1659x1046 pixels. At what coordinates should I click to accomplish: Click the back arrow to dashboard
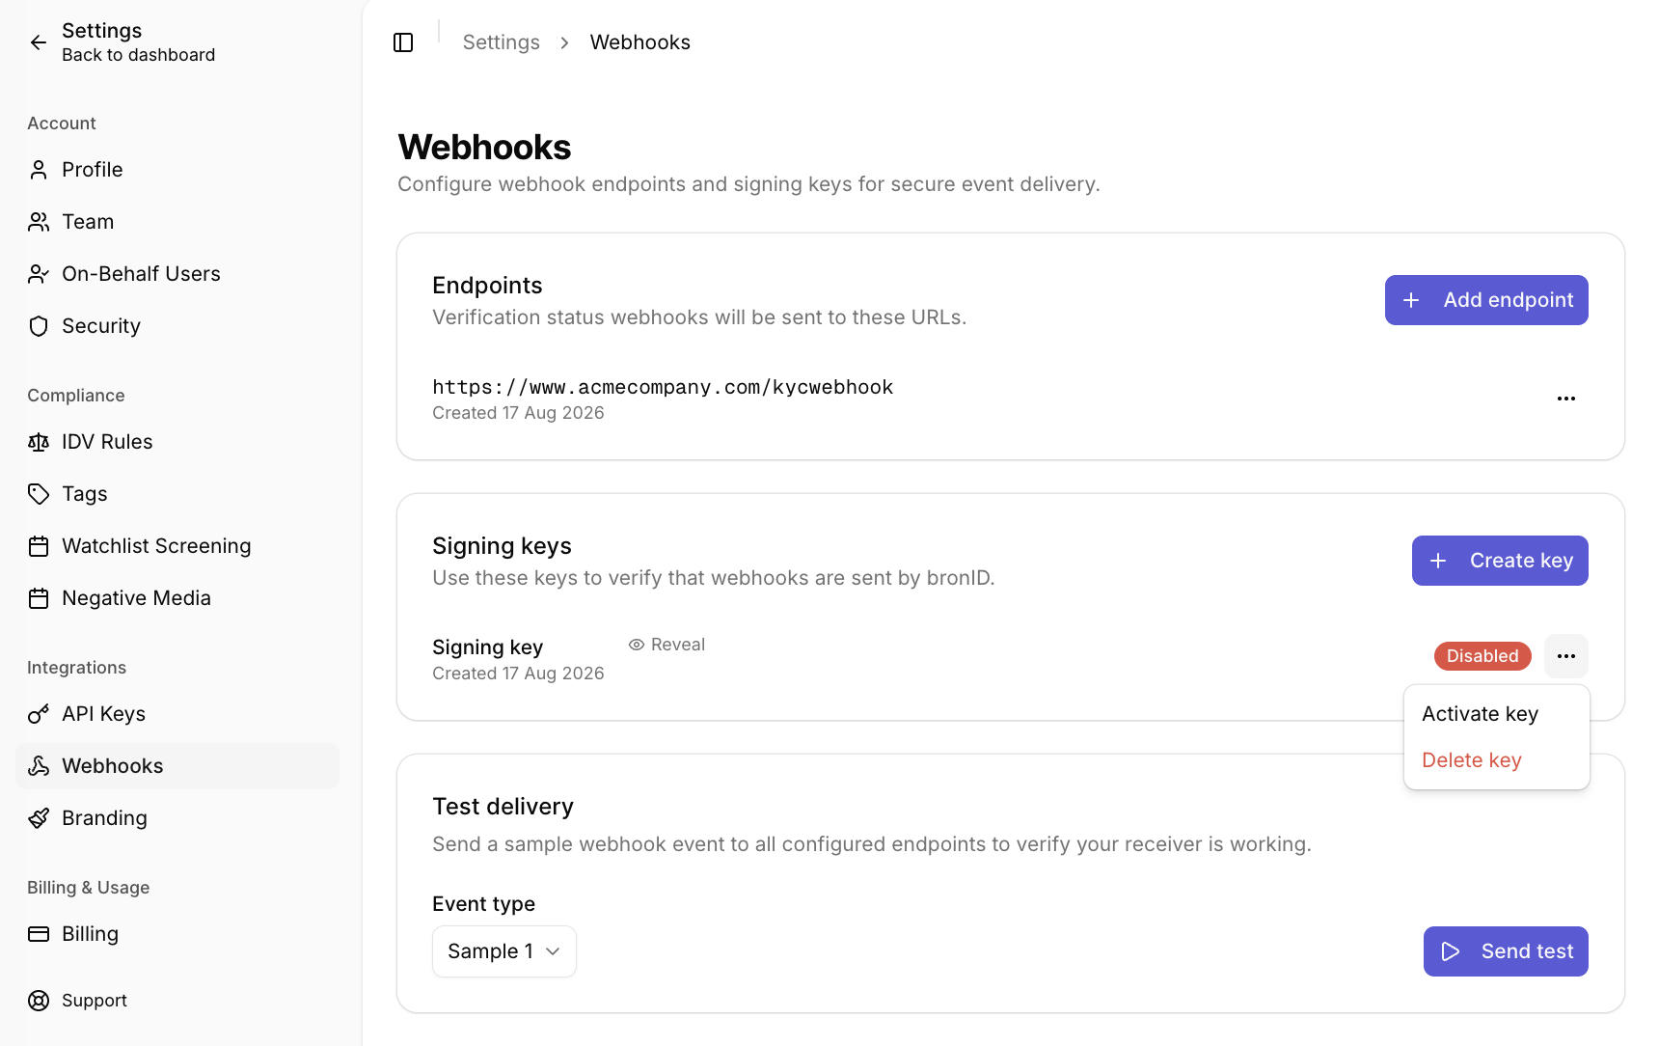[39, 42]
